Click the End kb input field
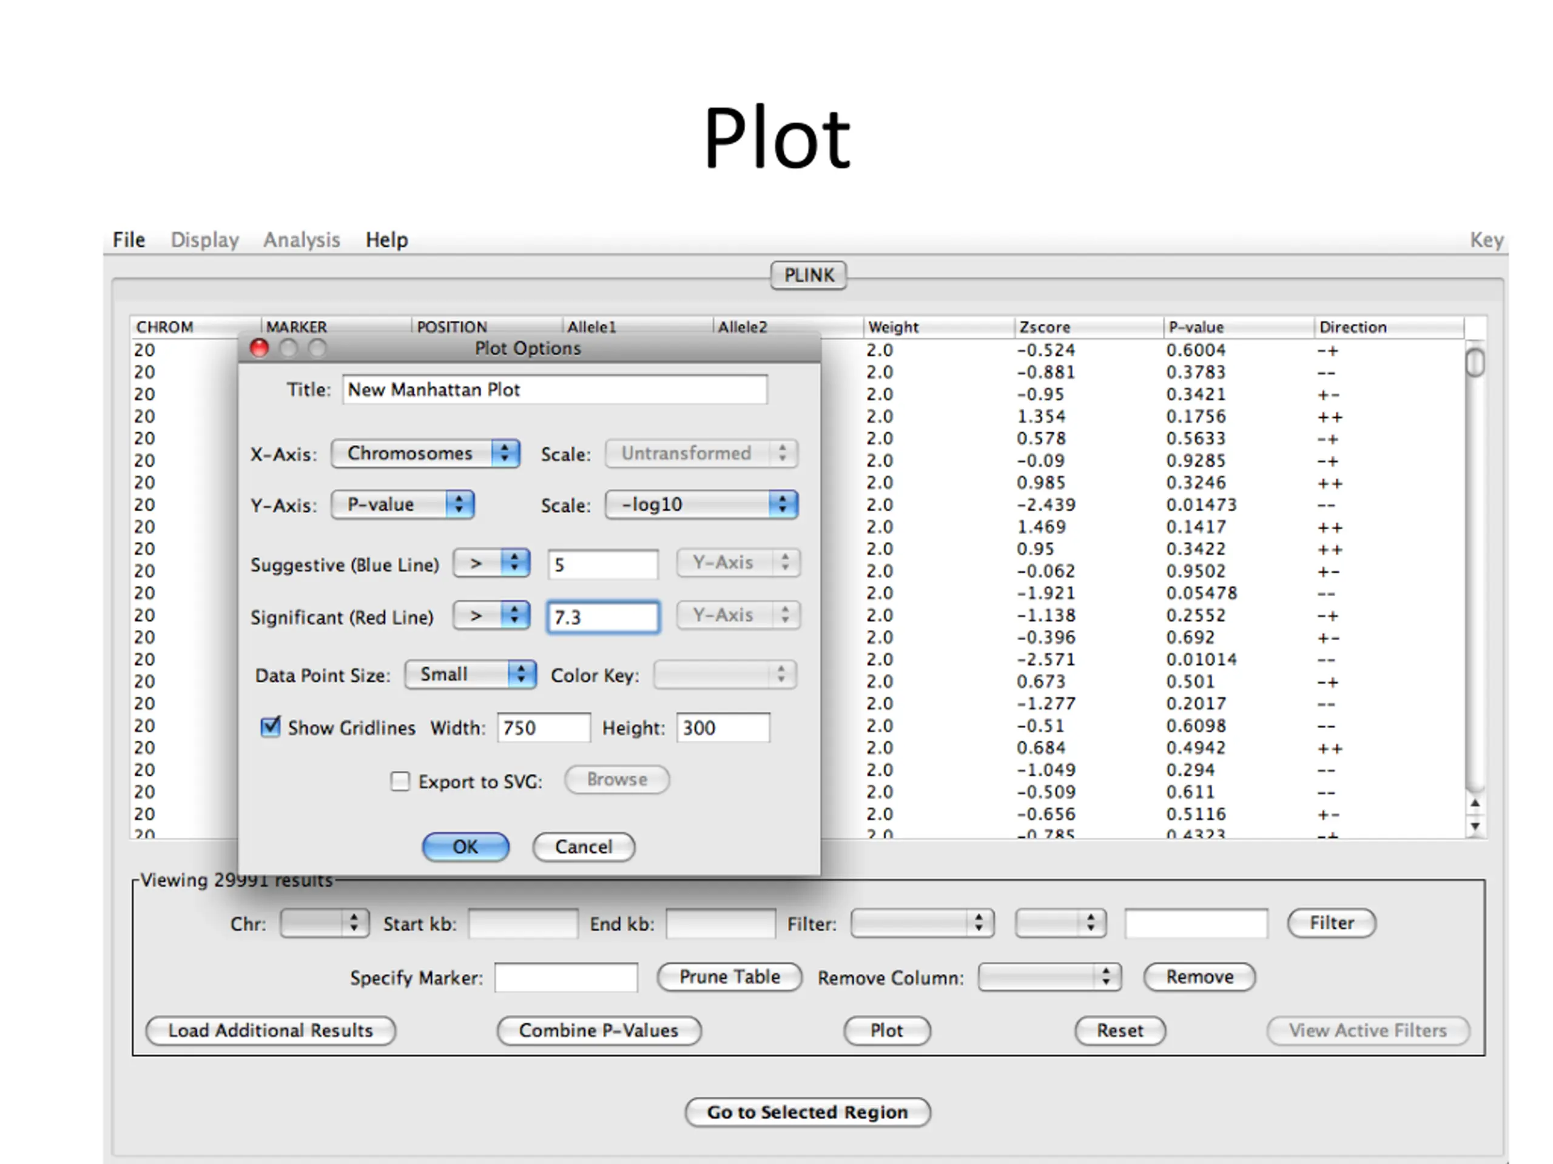The height and width of the screenshot is (1164, 1553). pos(721,923)
